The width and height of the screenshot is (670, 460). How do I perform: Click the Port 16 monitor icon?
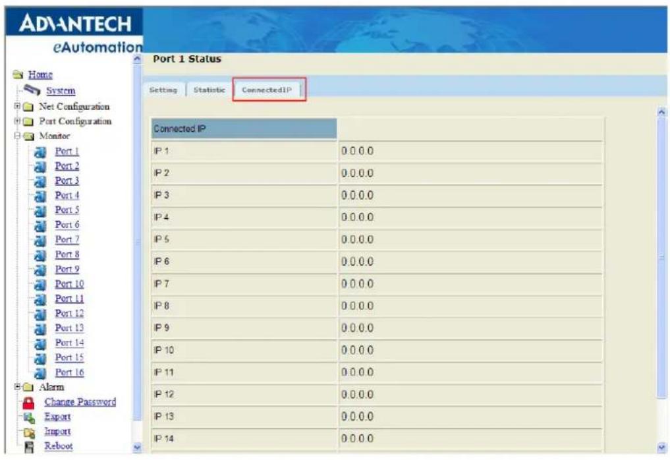[x=40, y=374]
